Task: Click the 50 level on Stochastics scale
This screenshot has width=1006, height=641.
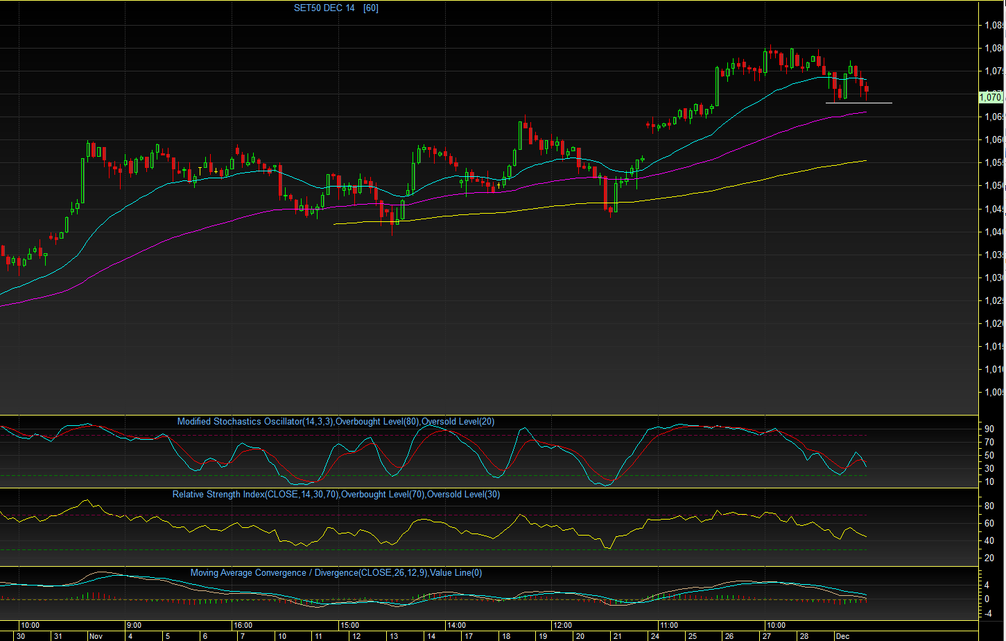Action: coord(989,455)
